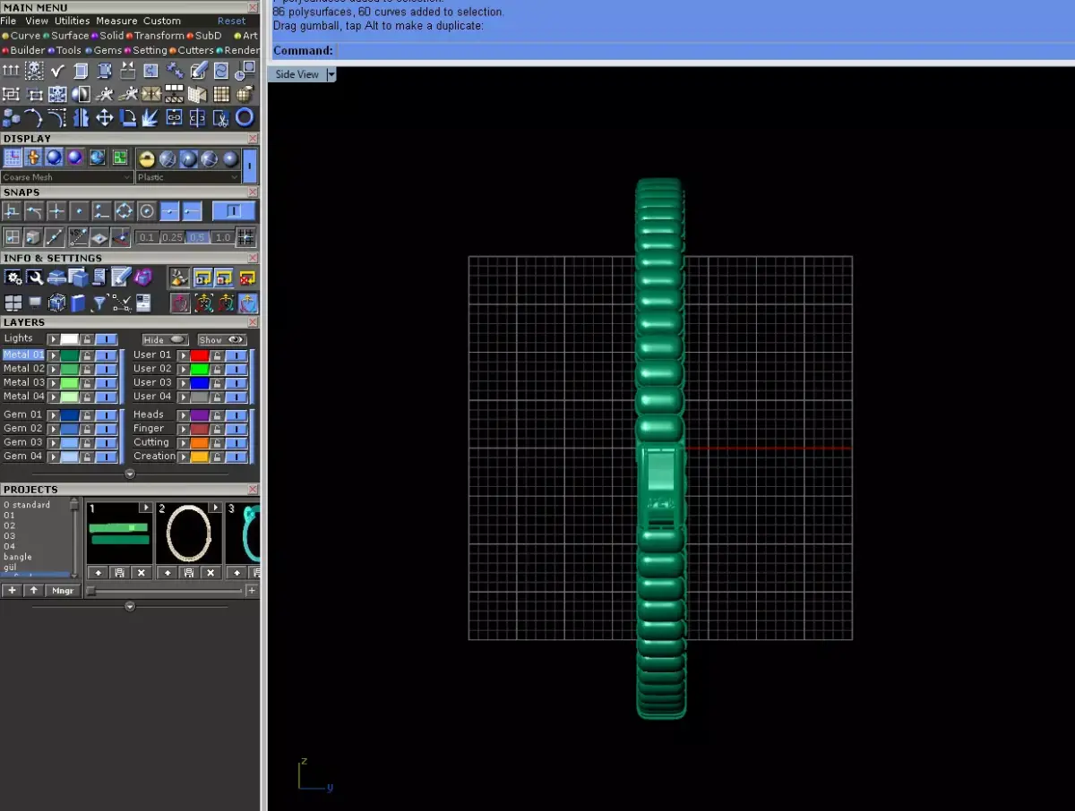Image resolution: width=1075 pixels, height=811 pixels.
Task: Open the Plastic material dropdown
Action: (x=188, y=177)
